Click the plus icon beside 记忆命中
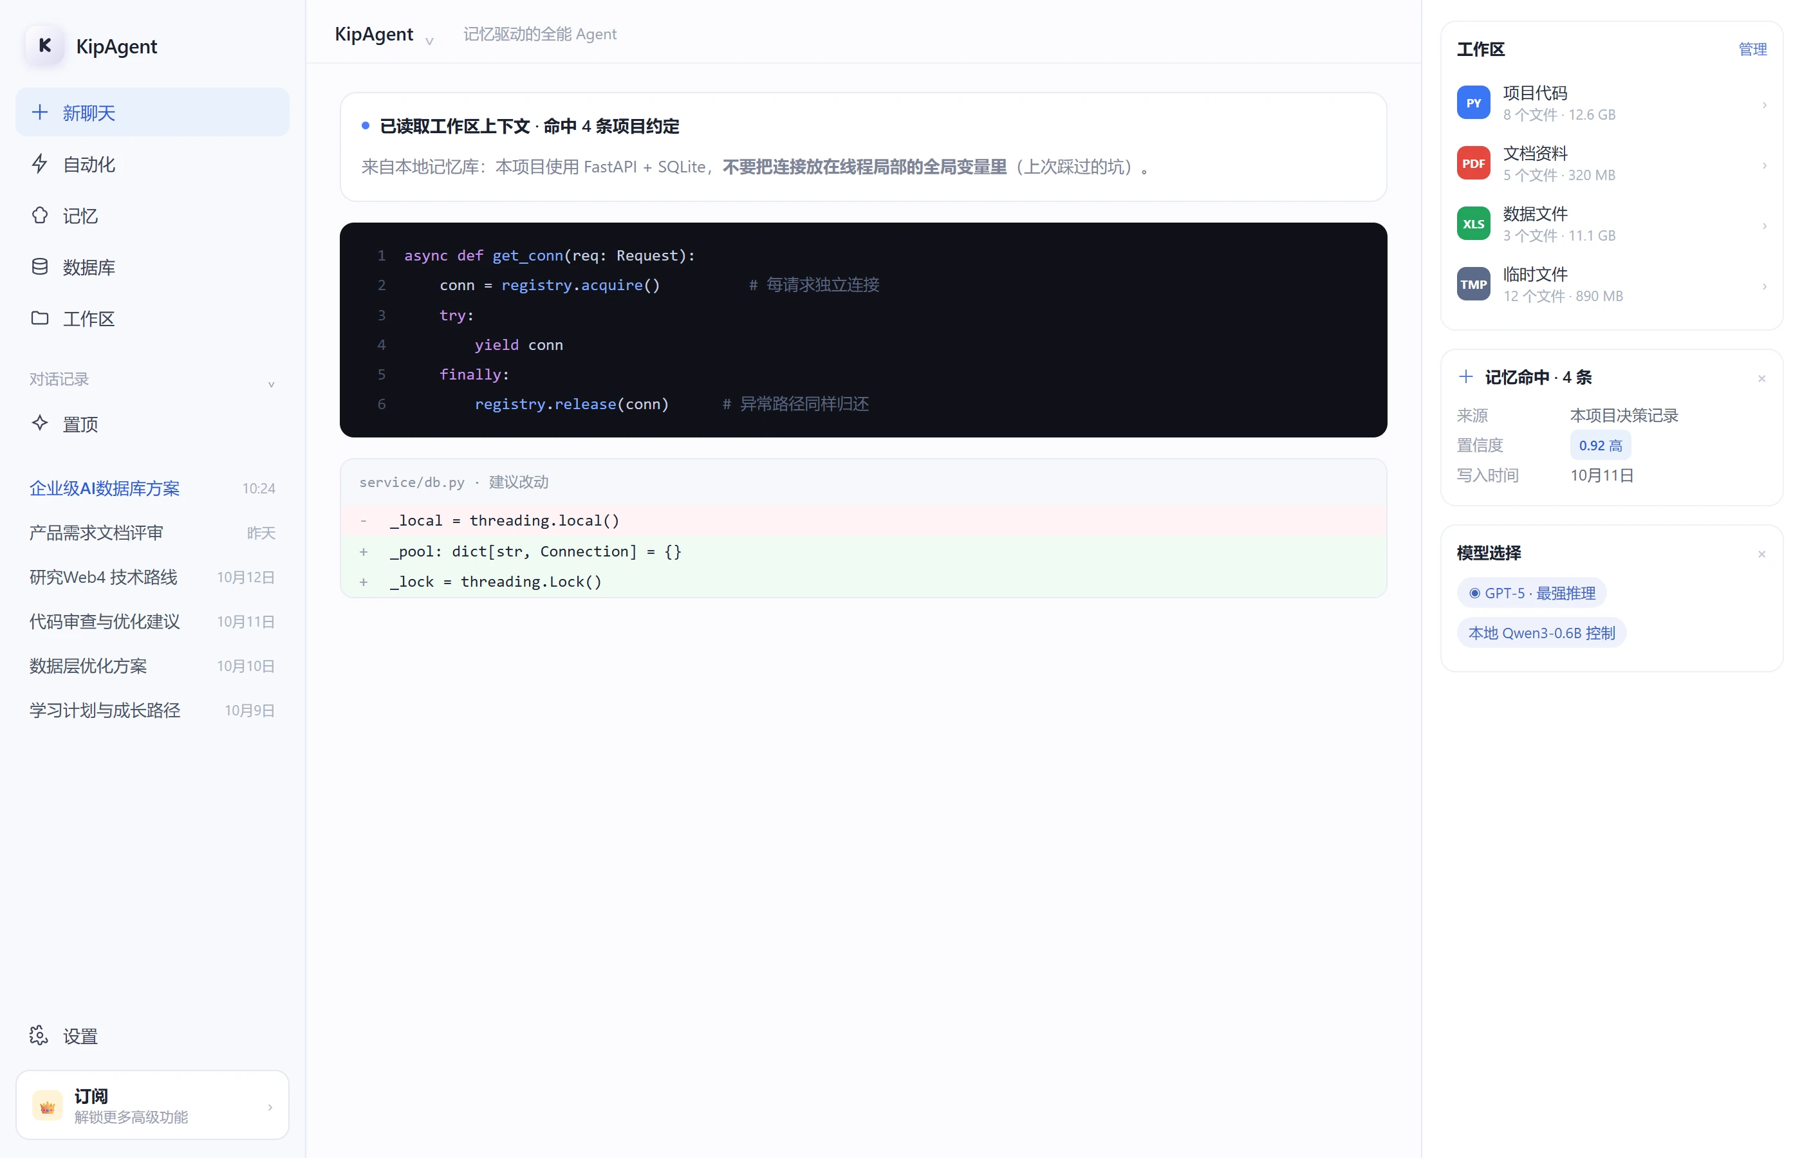This screenshot has width=1802, height=1158. [1465, 377]
